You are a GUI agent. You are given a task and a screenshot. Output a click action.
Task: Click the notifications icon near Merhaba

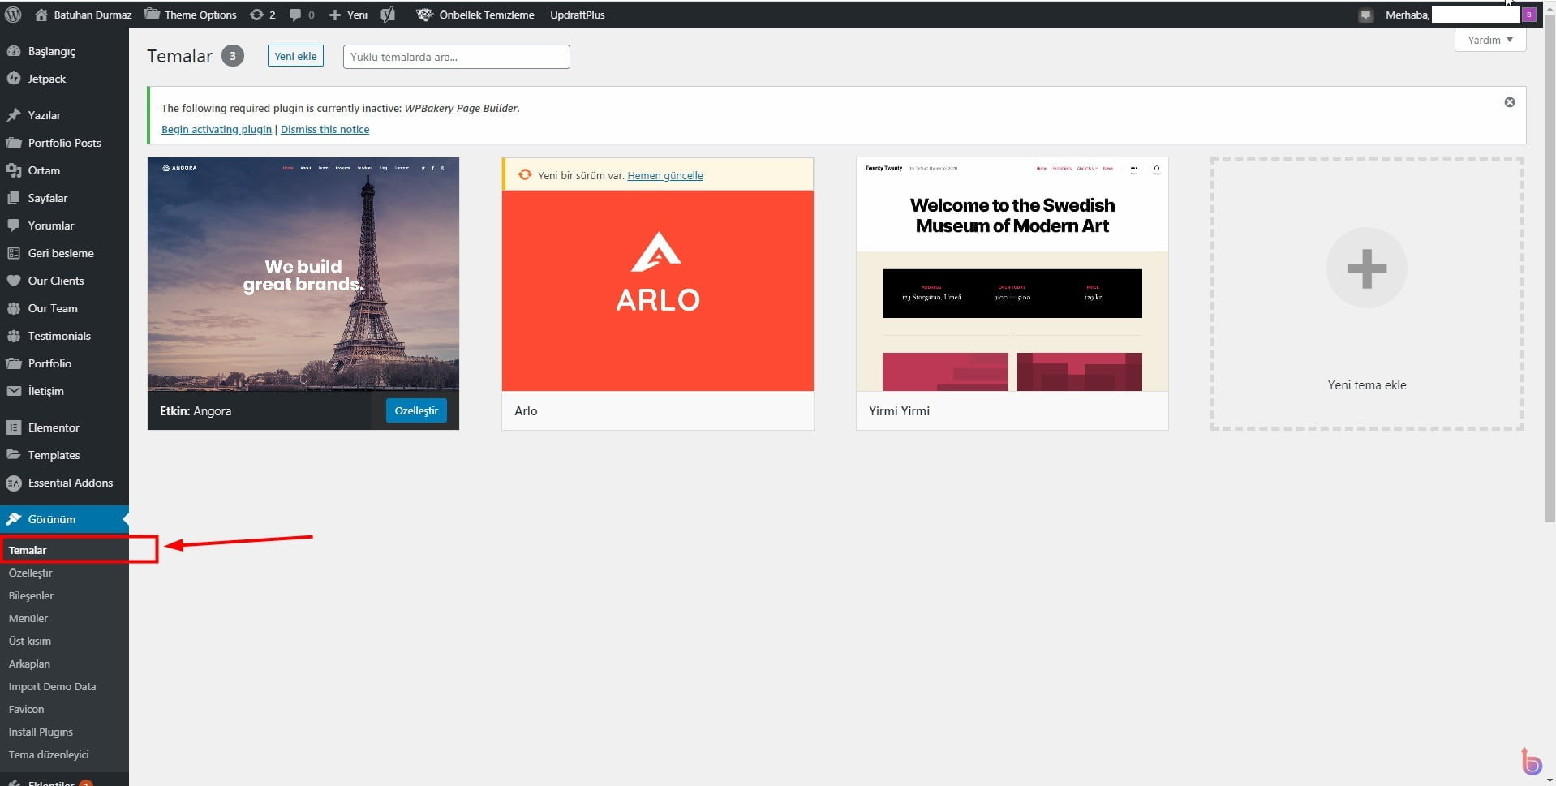[1366, 15]
